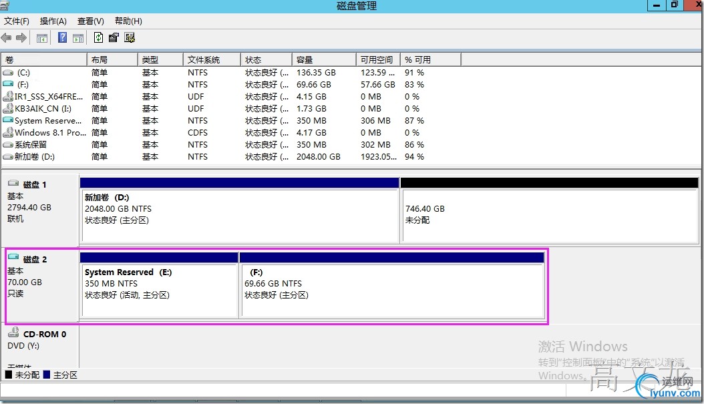Click the 新加卷 (D:) volume icon in list

pyautogui.click(x=8, y=157)
